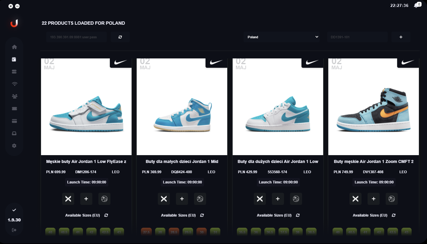Click title 'Buty dla małych dzieci Jordan 1 Mid'
The height and width of the screenshot is (244, 427).
coord(182,162)
